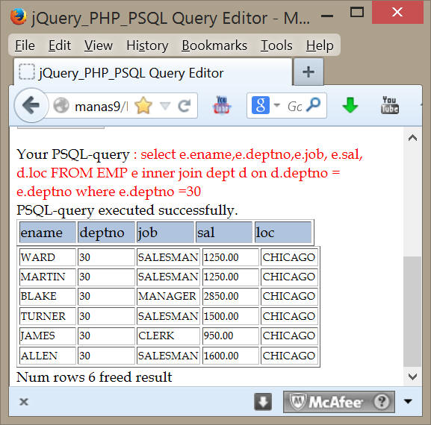Click the red YouTube download toolbar icon
The image size is (431, 425).
(x=222, y=105)
